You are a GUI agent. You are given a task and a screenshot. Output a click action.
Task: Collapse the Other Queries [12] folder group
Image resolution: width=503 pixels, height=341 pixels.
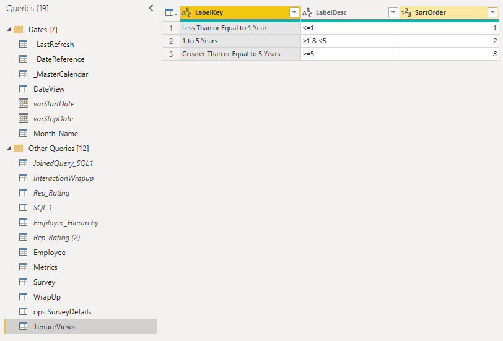click(x=9, y=149)
